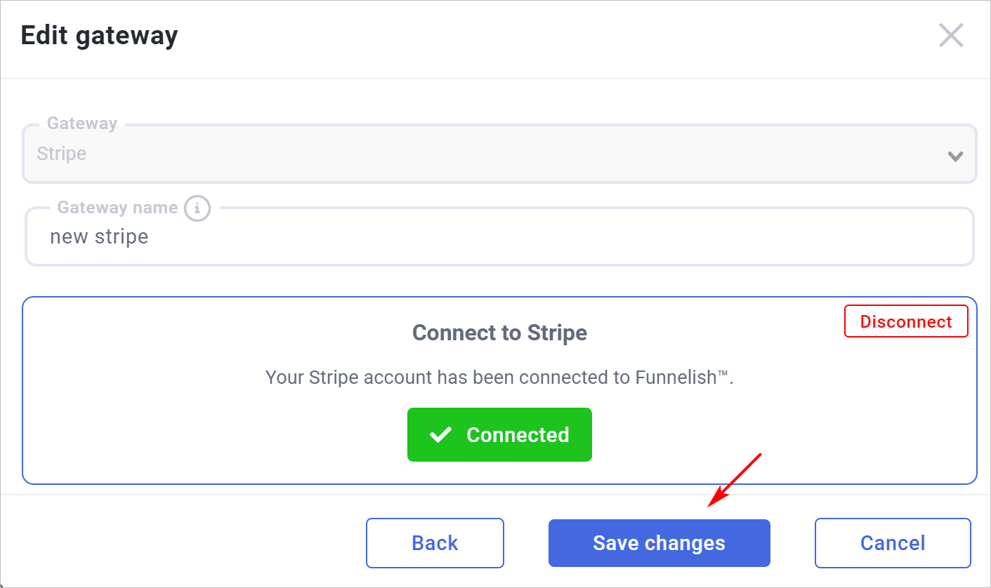Screen dimensions: 991x588
Task: Open the Gateway select box showing Stripe
Action: (499, 154)
